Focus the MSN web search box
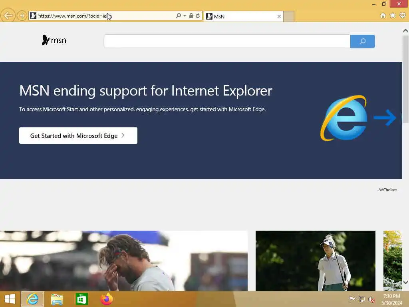The height and width of the screenshot is (307, 409). [x=227, y=41]
